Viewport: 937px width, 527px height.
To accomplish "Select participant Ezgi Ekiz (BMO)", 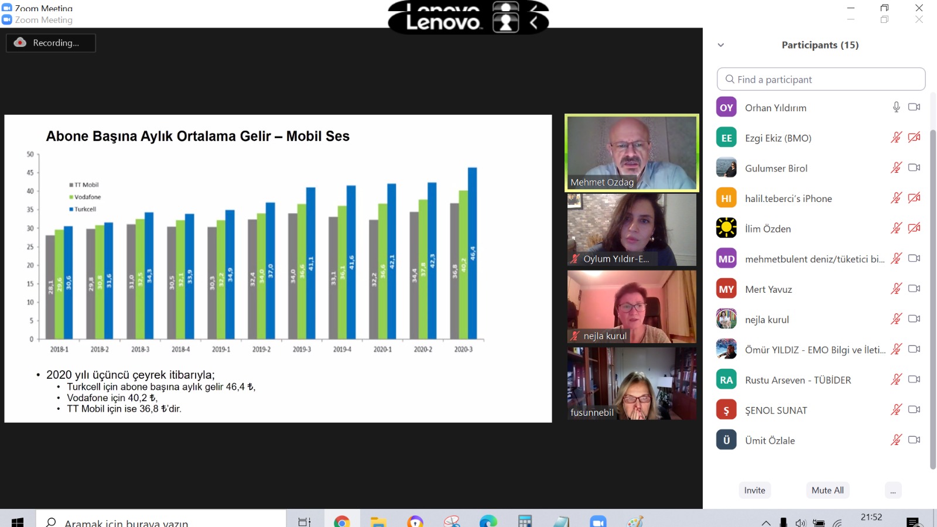I will (820, 138).
